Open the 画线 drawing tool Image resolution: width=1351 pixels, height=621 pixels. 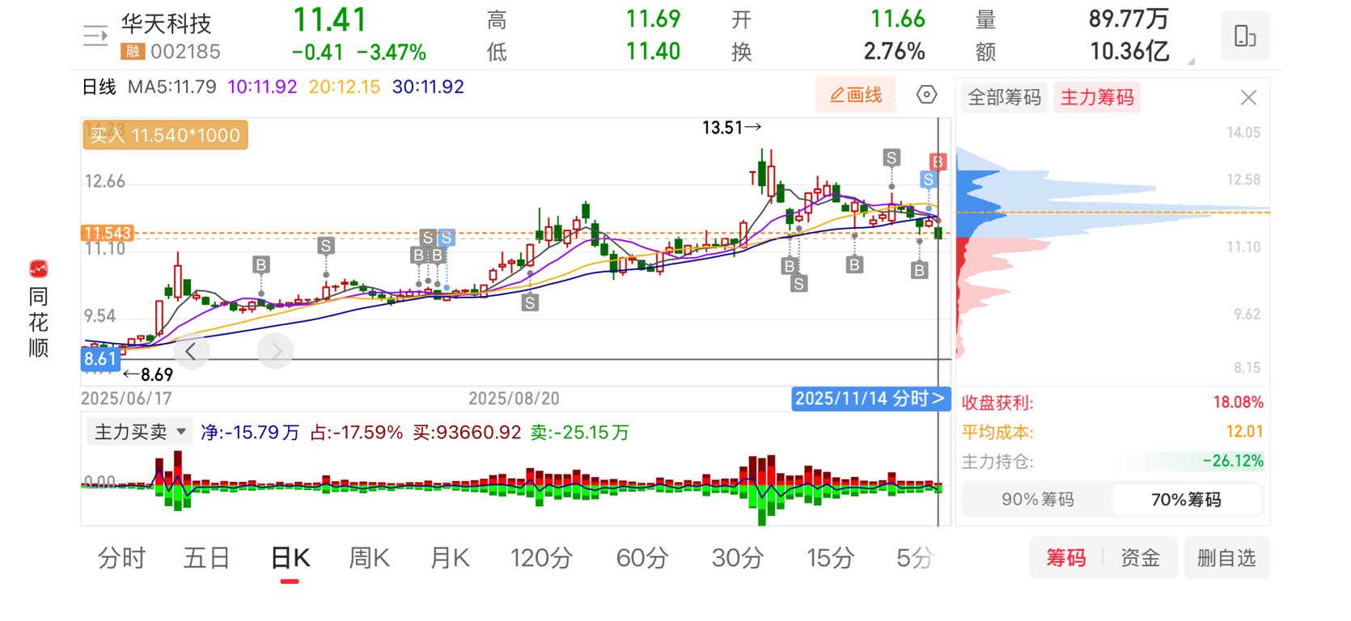tap(856, 95)
